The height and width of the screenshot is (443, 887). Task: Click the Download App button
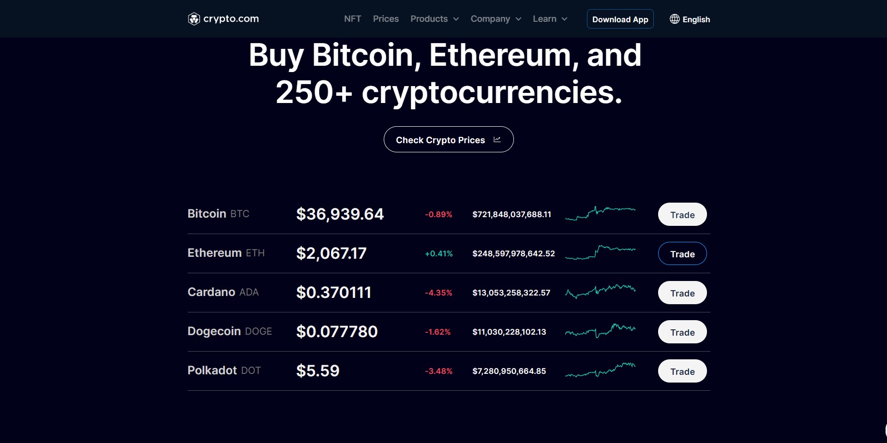(x=620, y=19)
